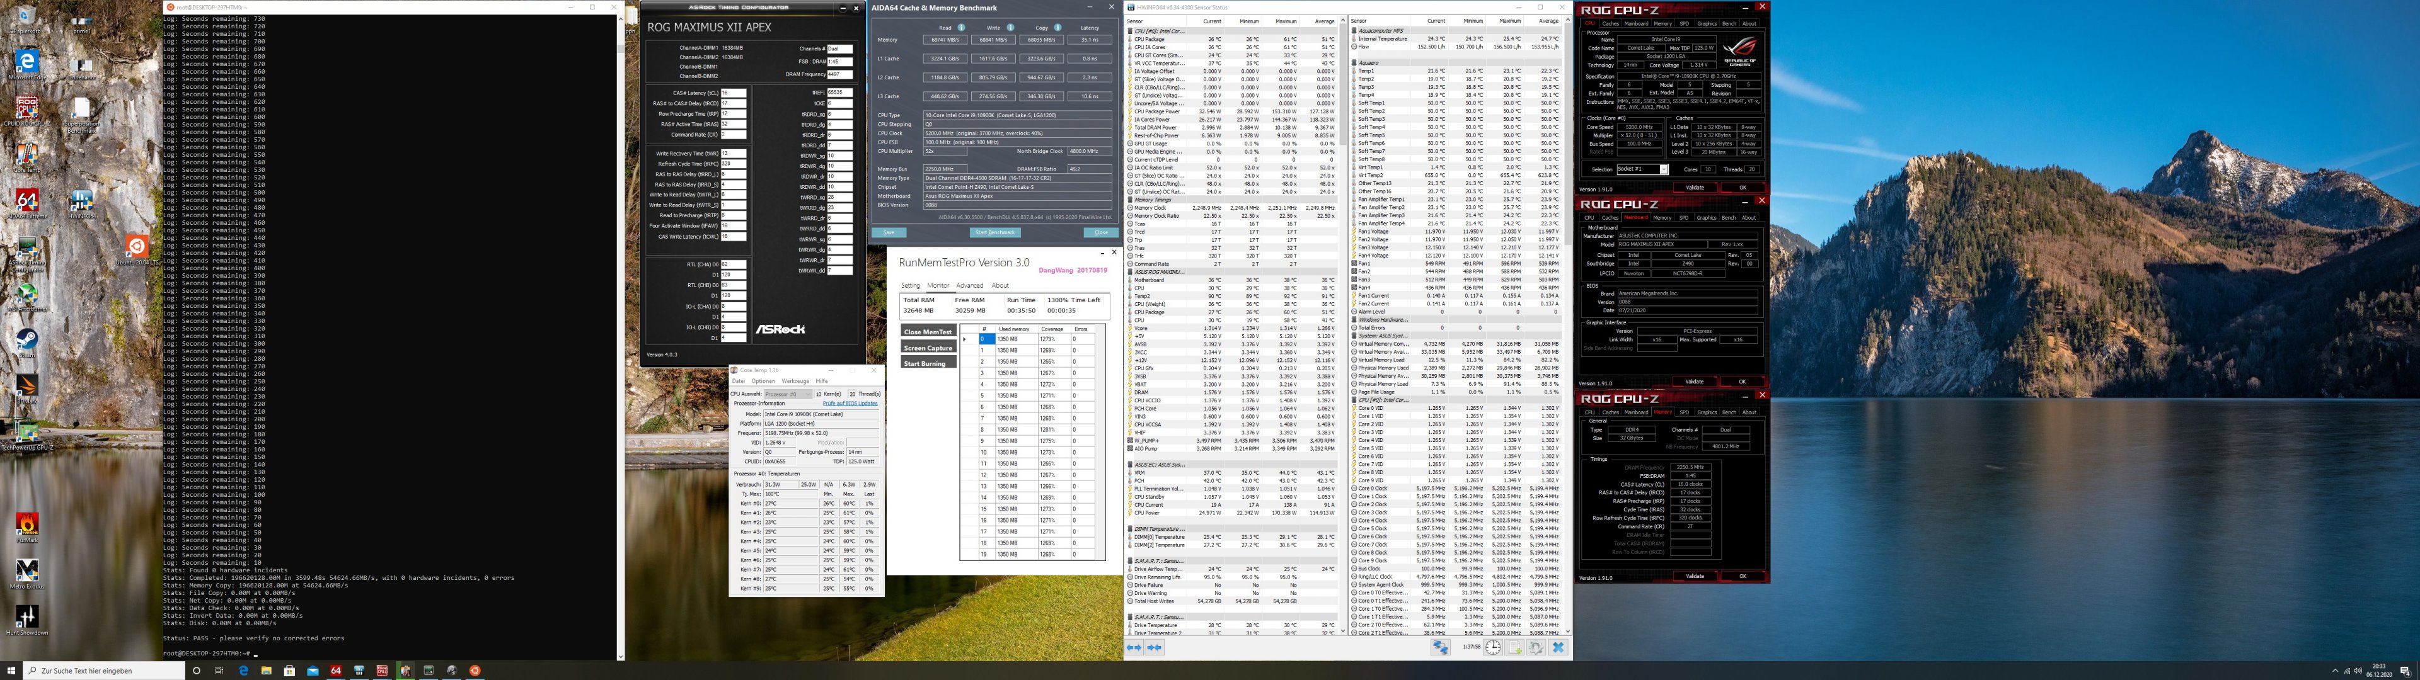
Task: Click Prüfe auf BIOS Updates link
Action: click(x=850, y=403)
